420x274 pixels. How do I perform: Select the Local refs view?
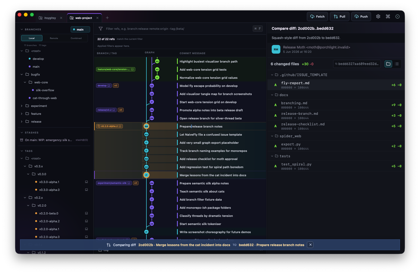32,38
